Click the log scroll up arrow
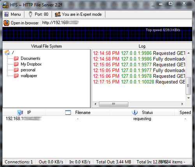The image size is (195, 167). pyautogui.click(x=189, y=53)
